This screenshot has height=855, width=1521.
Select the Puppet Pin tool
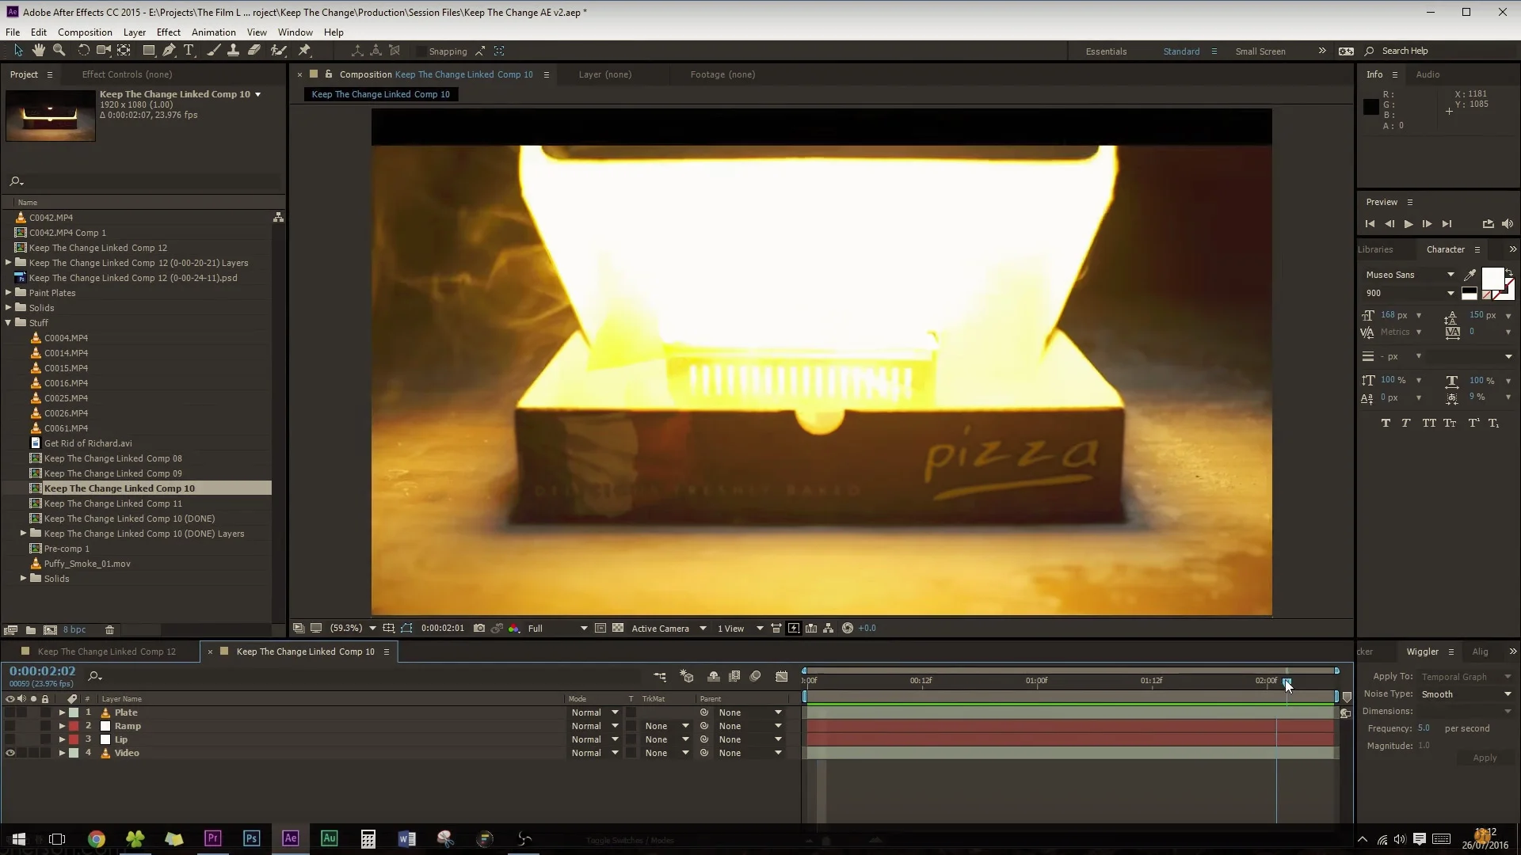pos(304,51)
